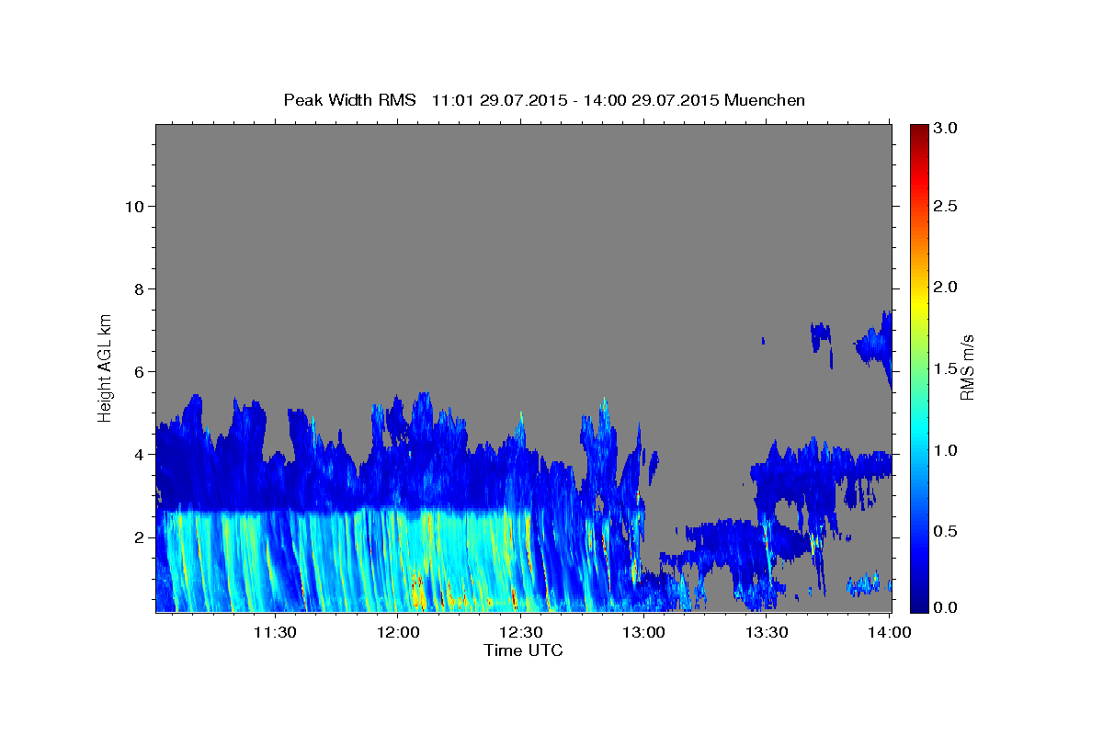This screenshot has width=1103, height=735.
Task: Click the 'Muenchen' location in the title
Action: [765, 100]
